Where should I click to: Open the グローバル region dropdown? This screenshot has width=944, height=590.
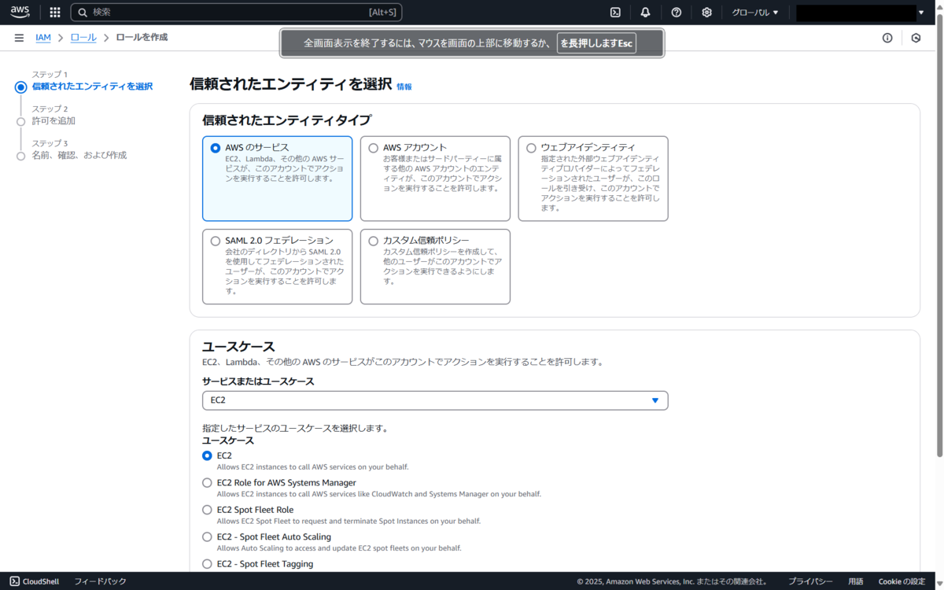754,12
